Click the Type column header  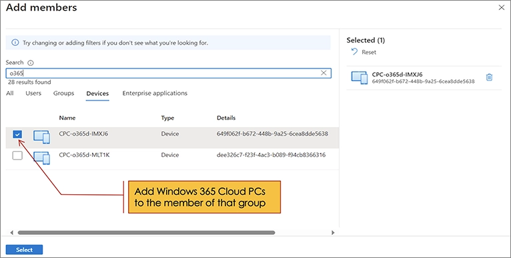coord(167,118)
